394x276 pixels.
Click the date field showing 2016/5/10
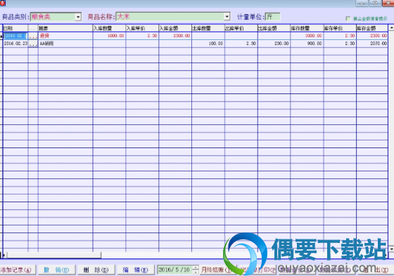pos(175,270)
